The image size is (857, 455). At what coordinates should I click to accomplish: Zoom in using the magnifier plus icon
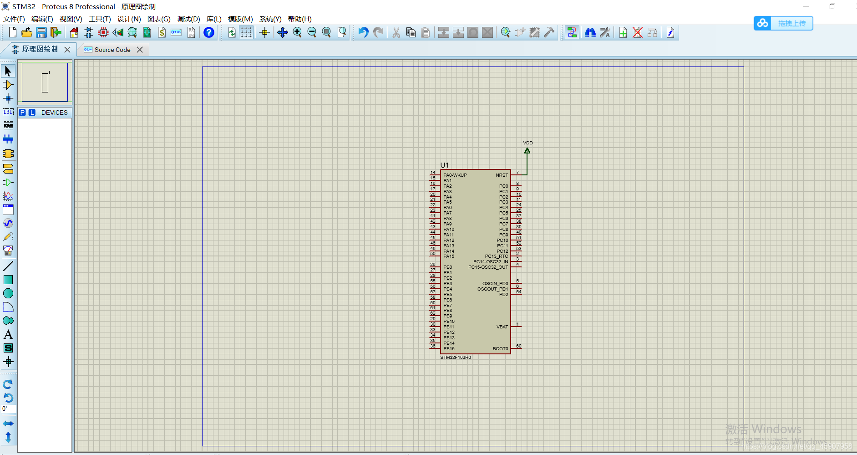pos(297,32)
